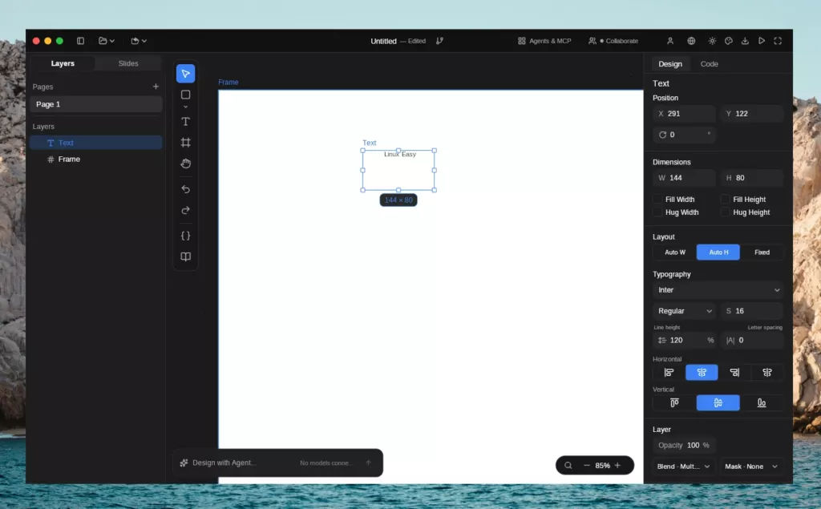Start the play preview icon

(762, 41)
